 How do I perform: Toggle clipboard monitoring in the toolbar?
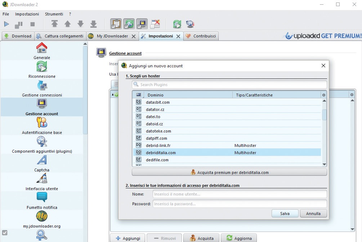point(116,24)
